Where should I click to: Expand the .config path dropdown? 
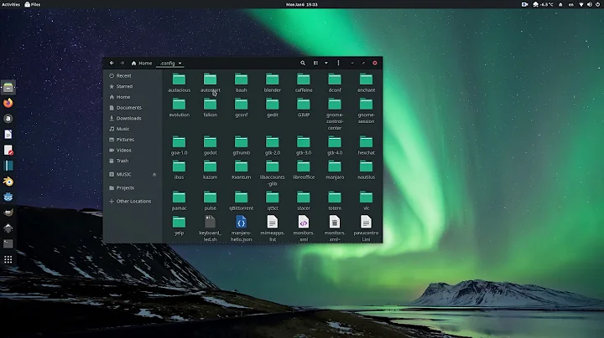click(180, 63)
